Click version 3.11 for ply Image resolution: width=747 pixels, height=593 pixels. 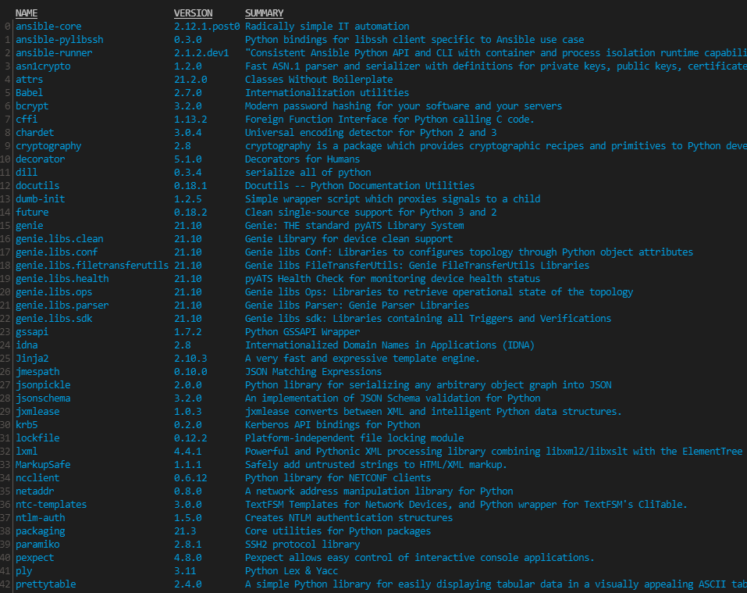tap(185, 571)
